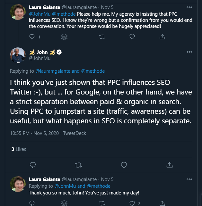Reply to Laura's thank-you tweet

[x=32, y=203]
